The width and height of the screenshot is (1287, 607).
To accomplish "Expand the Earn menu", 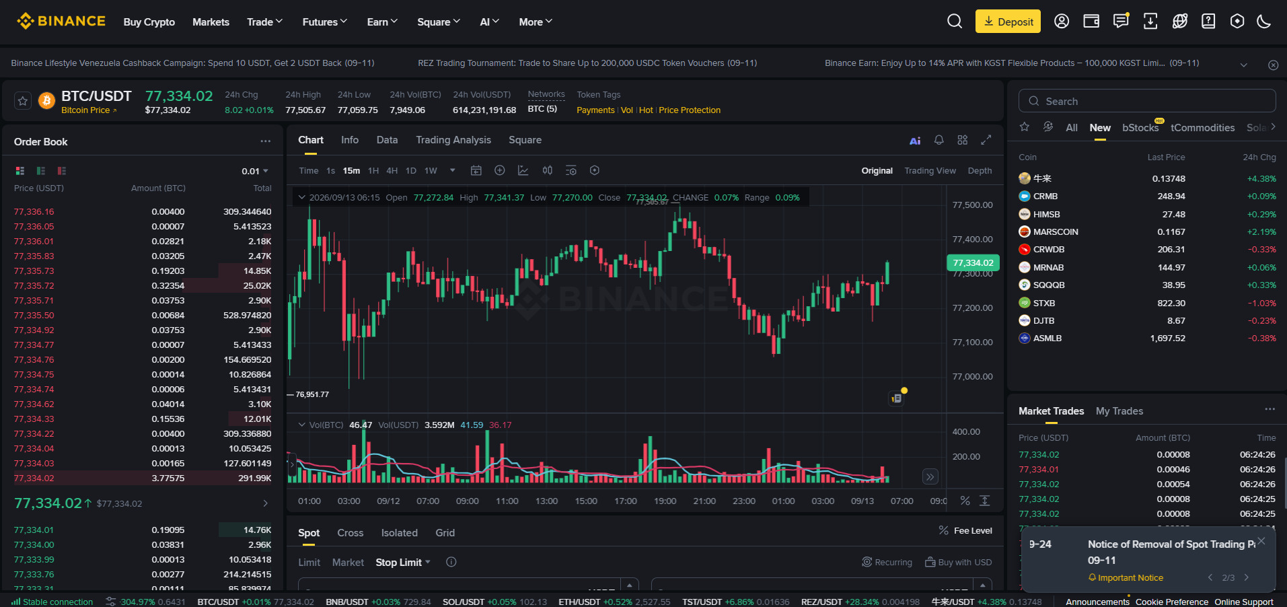I will (382, 22).
